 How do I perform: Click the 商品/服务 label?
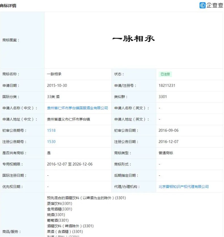click(11, 232)
